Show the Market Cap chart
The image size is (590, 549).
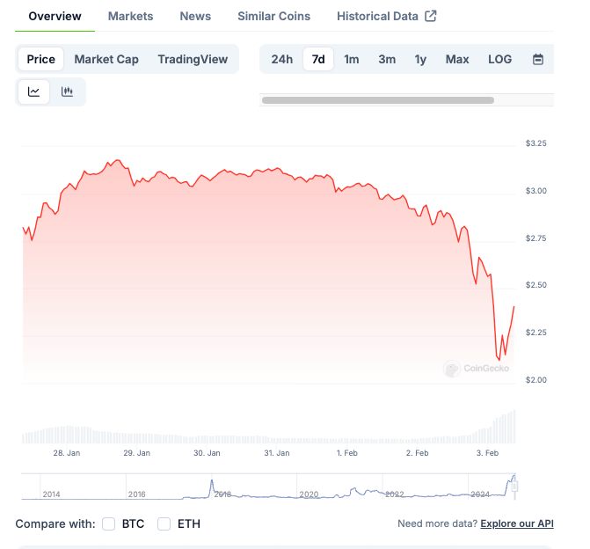(106, 59)
